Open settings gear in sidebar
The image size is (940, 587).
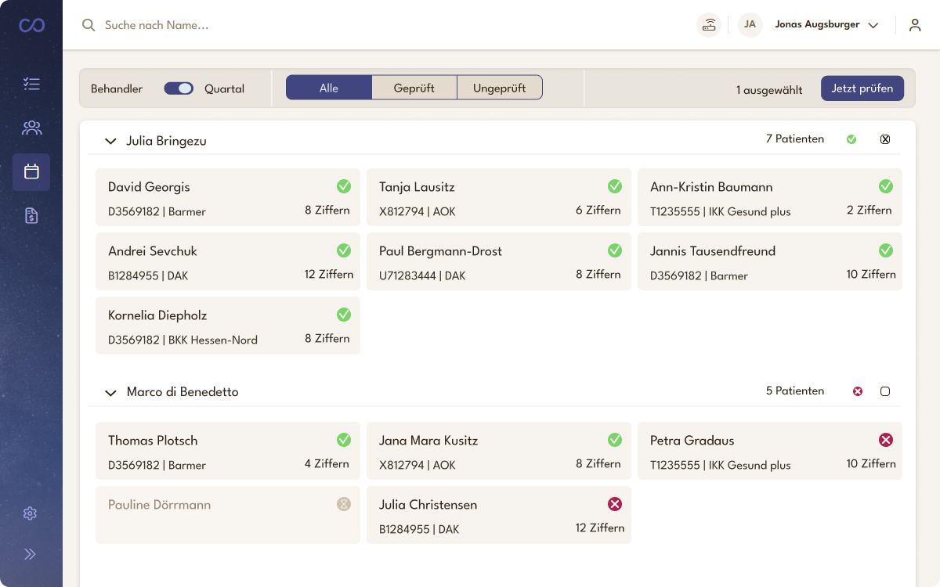(31, 513)
